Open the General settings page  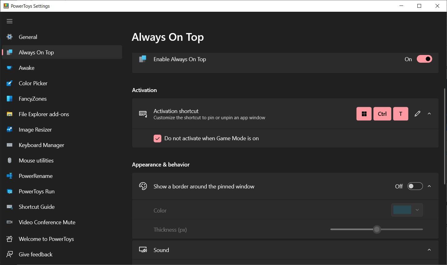[28, 37]
